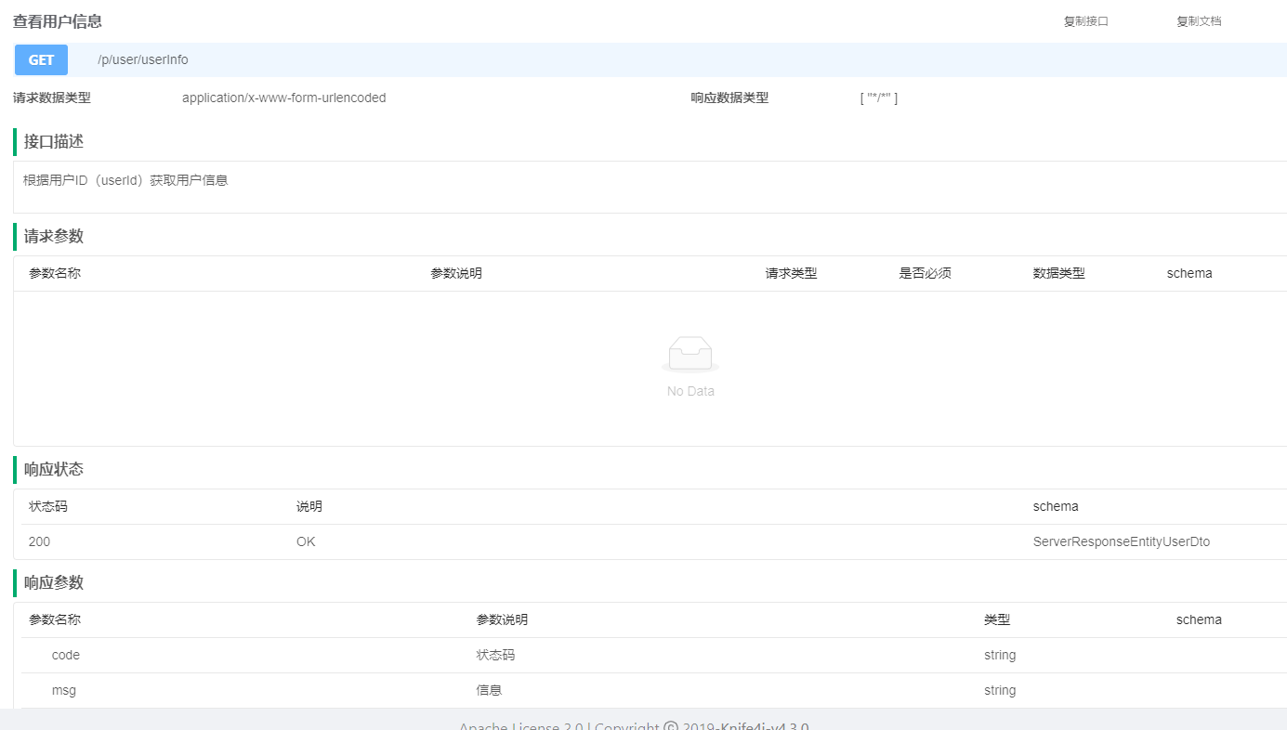Select the msg row in response parameters

coord(64,690)
